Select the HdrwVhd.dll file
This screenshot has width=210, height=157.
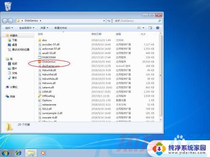50,75
